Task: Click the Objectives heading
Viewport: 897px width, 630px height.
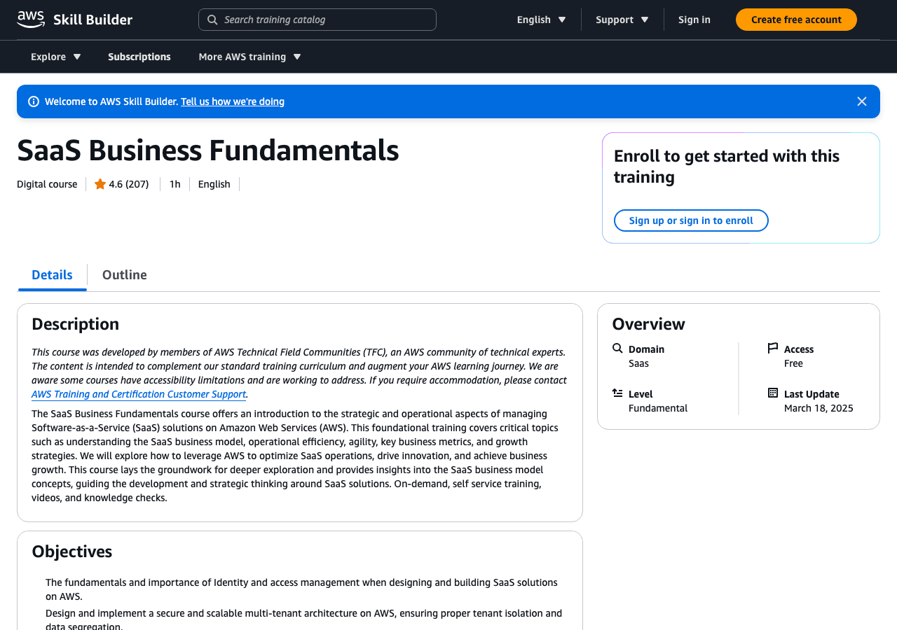Action: coord(72,552)
